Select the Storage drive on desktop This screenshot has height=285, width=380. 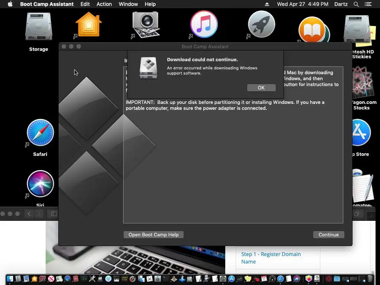39,27
